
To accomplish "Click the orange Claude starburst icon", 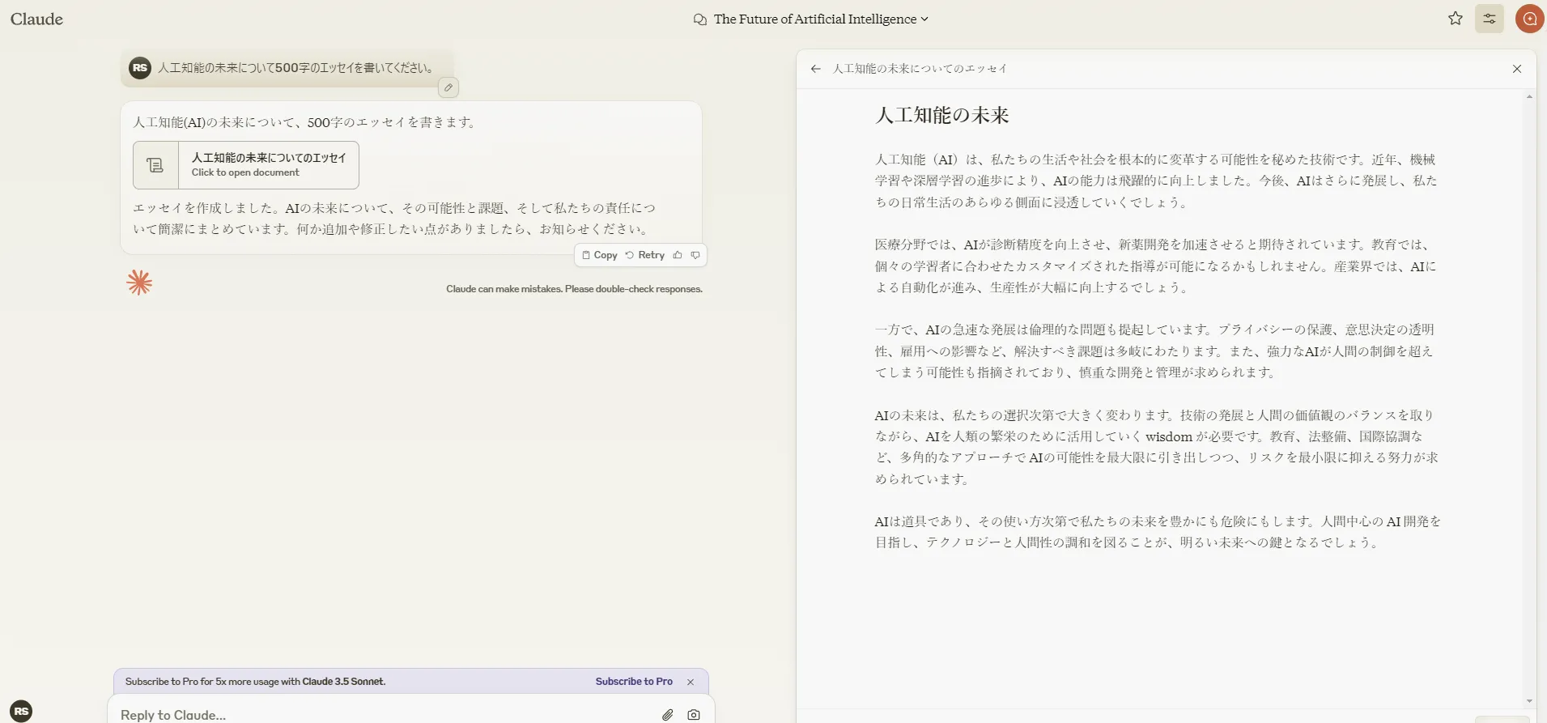I will tap(139, 283).
